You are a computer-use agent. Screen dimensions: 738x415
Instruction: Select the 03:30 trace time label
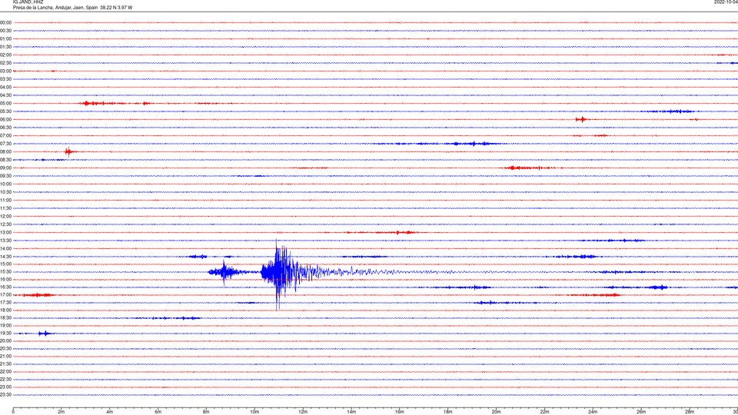coord(5,79)
